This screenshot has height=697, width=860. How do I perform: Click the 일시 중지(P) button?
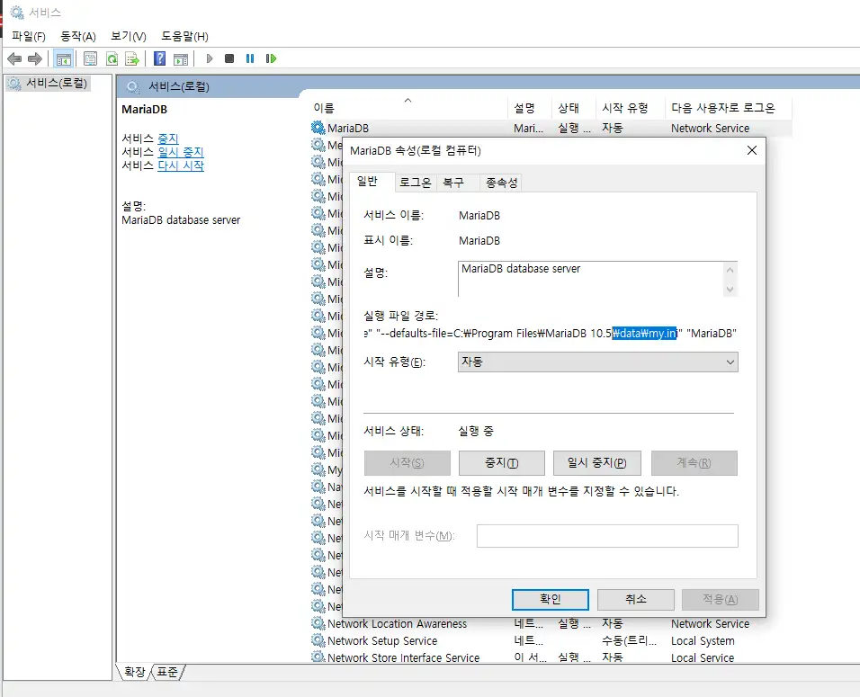point(596,463)
